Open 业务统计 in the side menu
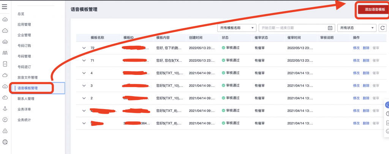 tap(24, 120)
